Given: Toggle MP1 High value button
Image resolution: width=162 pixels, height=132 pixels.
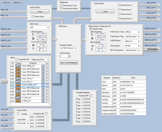Looking at the screenshot, I should (18, 69).
